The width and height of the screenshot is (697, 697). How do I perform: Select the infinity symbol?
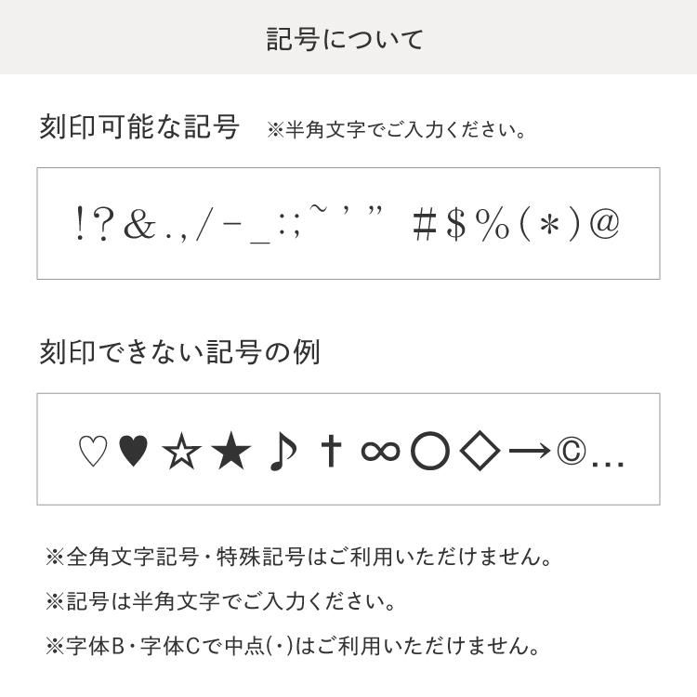tap(379, 452)
